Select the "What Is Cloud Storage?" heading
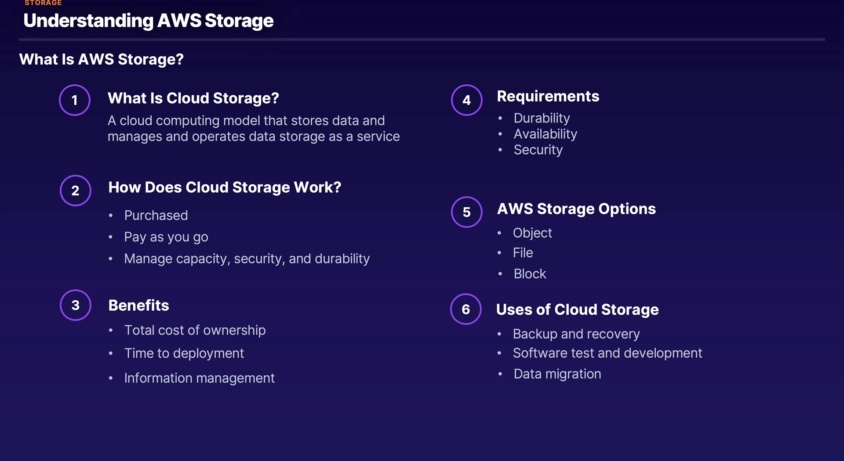Viewport: 844px width, 461px height. coord(193,98)
